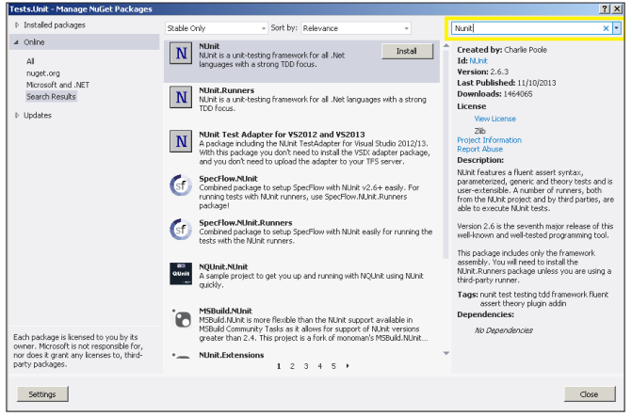The height and width of the screenshot is (417, 632).
Task: Go to results page 5
Action: point(333,366)
